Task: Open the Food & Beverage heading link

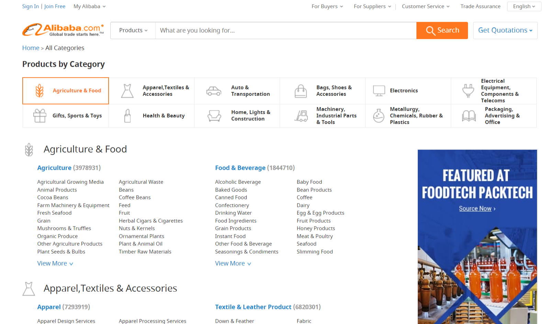Action: (240, 168)
